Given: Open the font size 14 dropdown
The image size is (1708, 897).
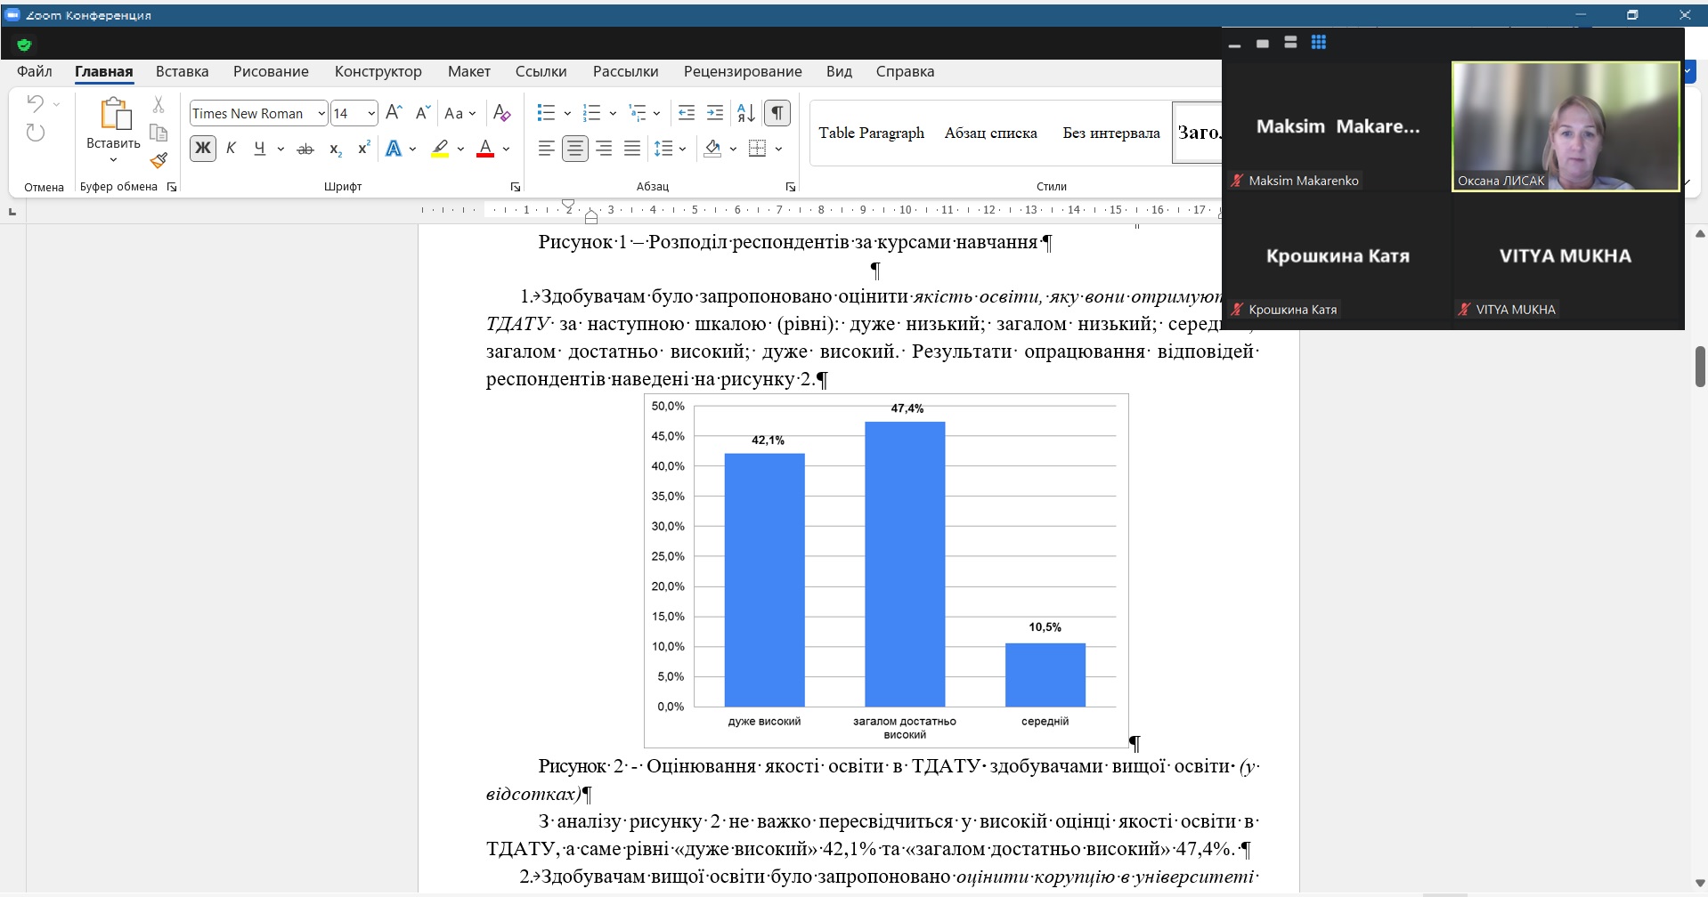Looking at the screenshot, I should click(371, 114).
